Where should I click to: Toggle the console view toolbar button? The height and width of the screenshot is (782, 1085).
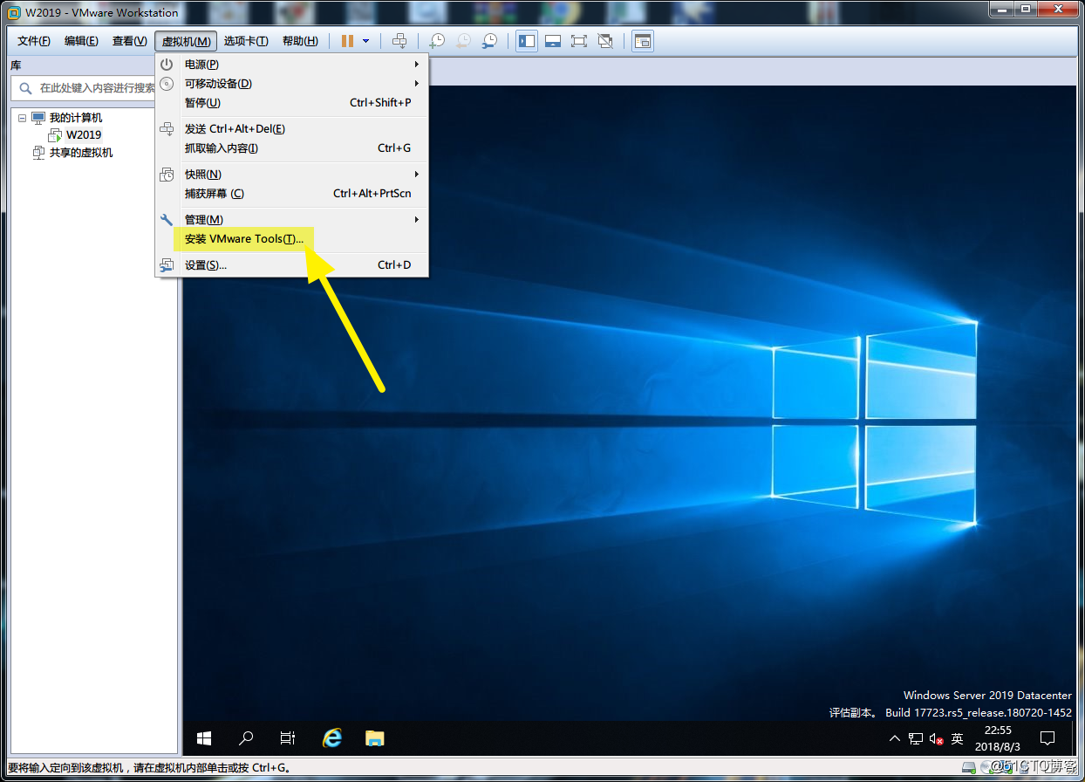coord(643,41)
